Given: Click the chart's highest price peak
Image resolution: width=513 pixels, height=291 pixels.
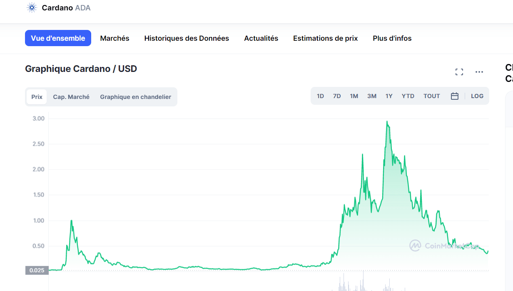Looking at the screenshot, I should tap(387, 121).
